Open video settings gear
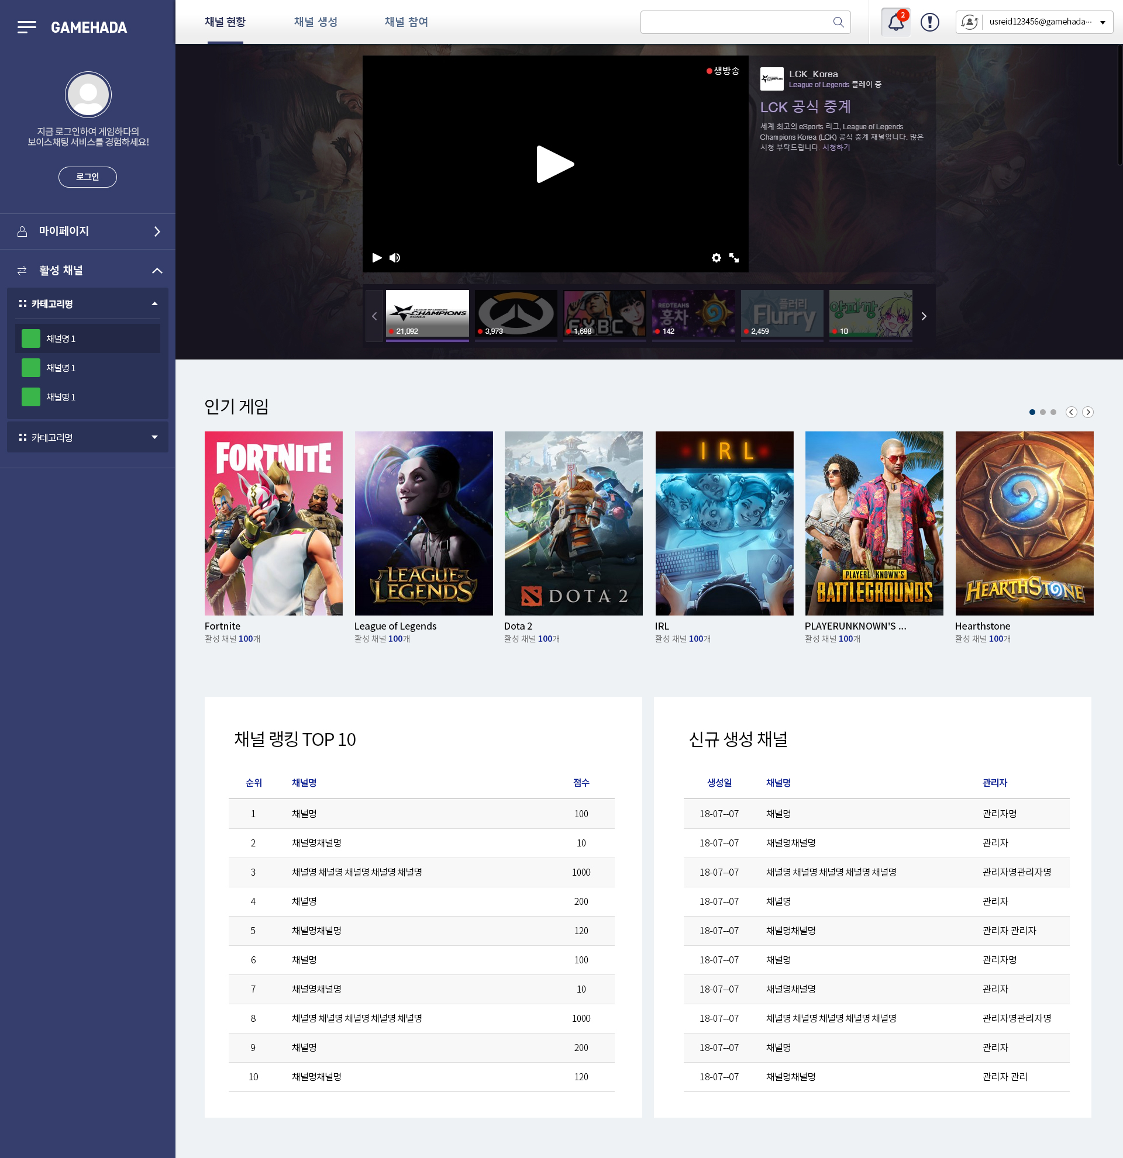Screen dimensions: 1123x1158 tap(716, 258)
